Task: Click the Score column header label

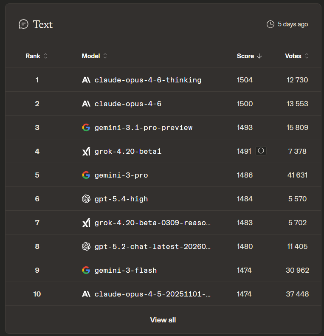Action: (245, 56)
